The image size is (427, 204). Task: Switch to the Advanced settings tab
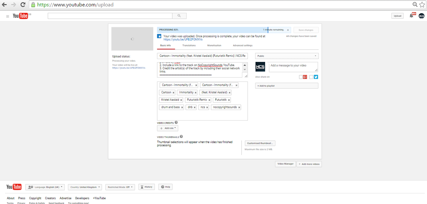click(x=243, y=46)
